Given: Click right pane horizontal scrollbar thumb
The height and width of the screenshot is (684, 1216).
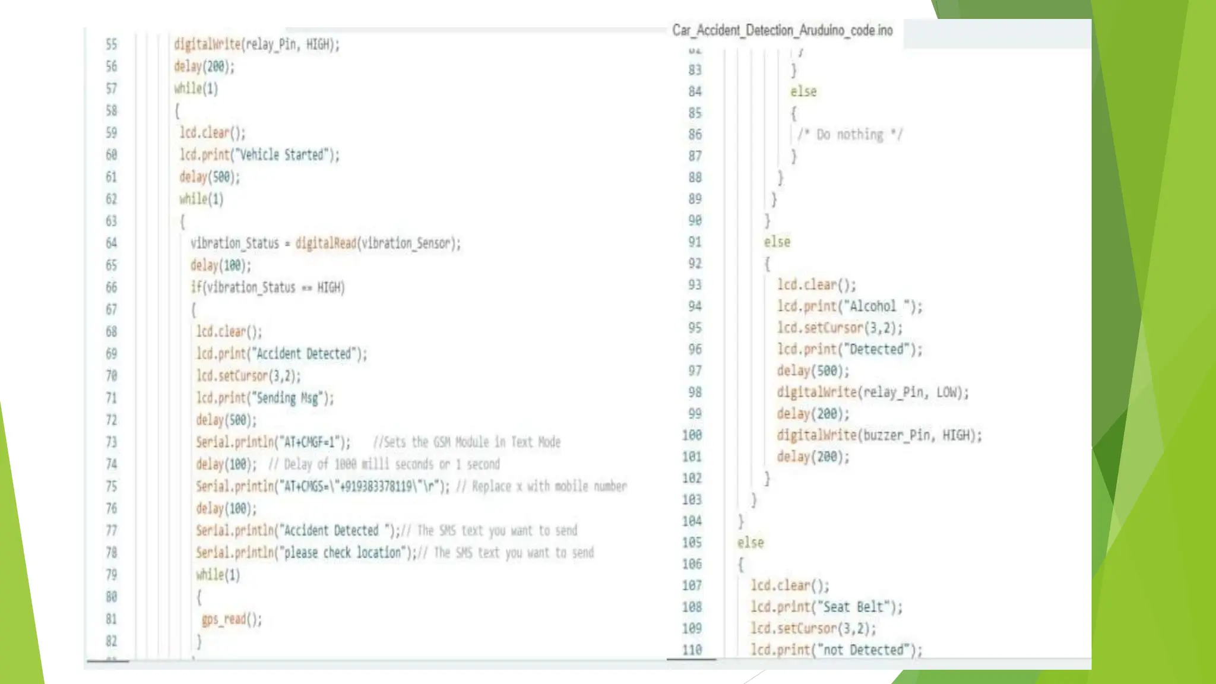Looking at the screenshot, I should tap(691, 659).
